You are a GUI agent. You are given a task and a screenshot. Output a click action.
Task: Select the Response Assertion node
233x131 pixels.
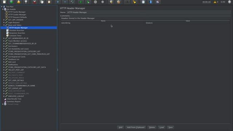pyautogui.click(x=17, y=33)
